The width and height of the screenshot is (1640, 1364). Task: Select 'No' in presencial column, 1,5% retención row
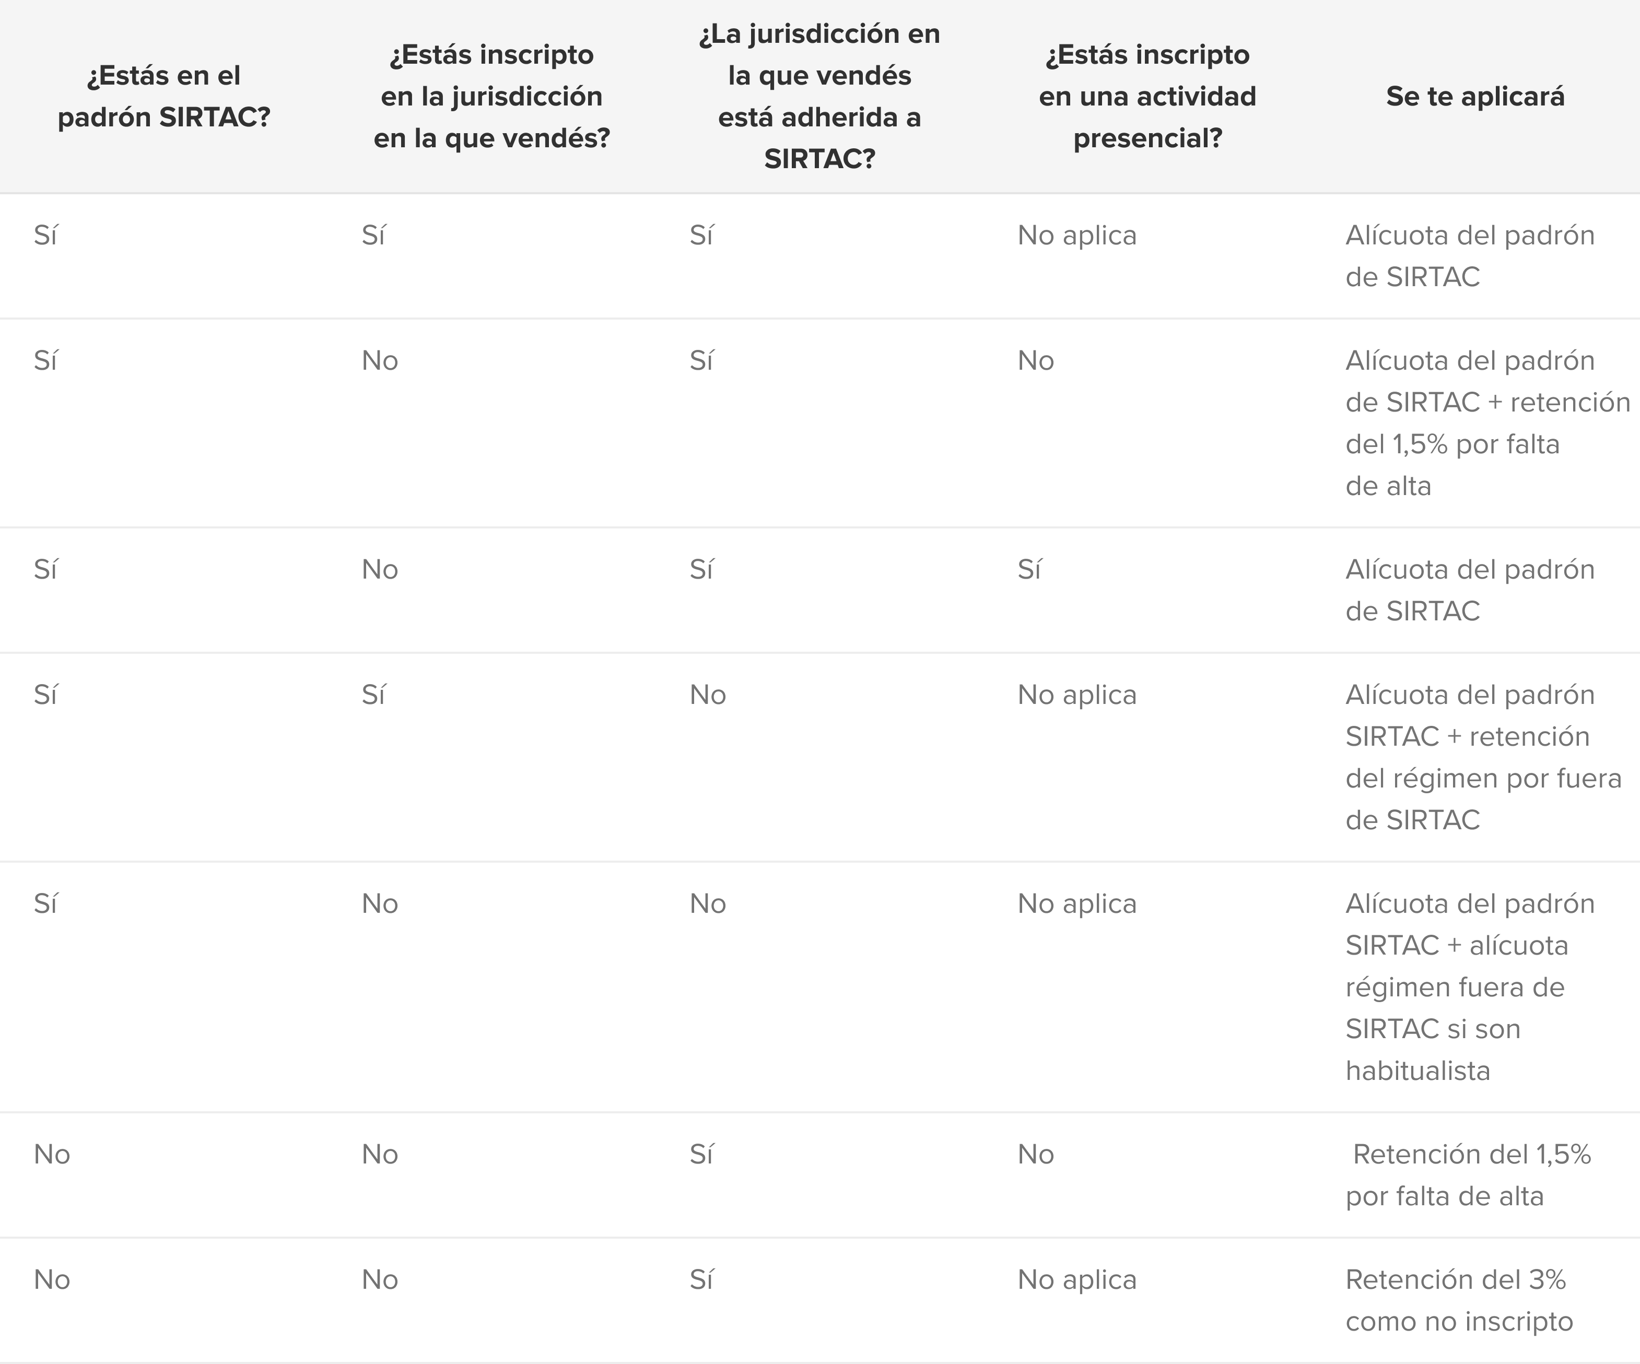point(1036,1154)
